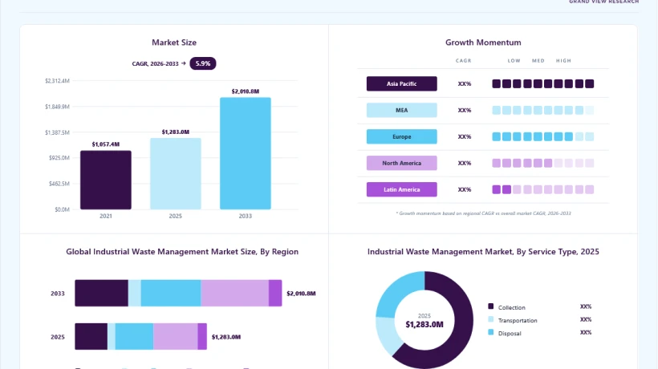Click the MEA XX% CAGR value

(465, 110)
